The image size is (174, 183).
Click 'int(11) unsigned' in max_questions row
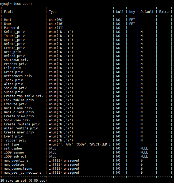click(x=64, y=160)
